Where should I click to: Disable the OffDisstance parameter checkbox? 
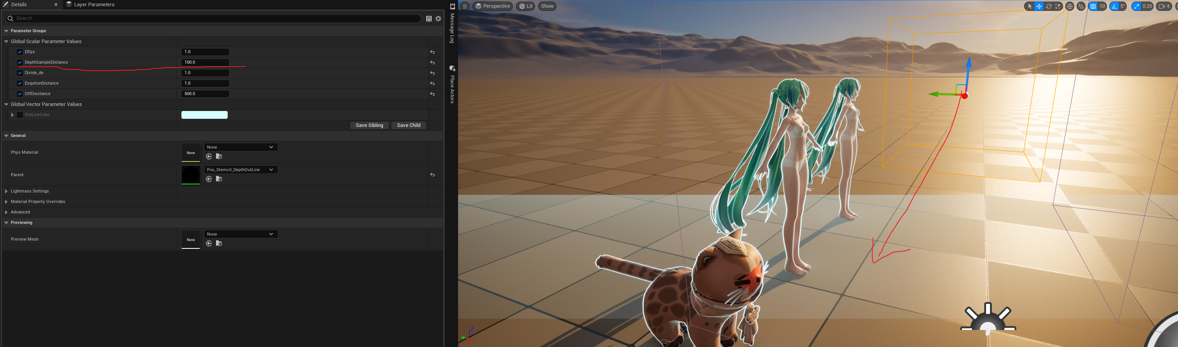20,94
